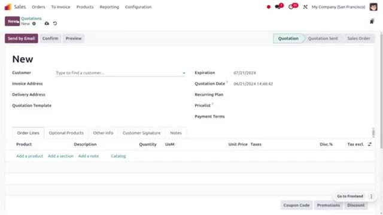The image size is (383, 215).
Task: Click the Discount button
Action: coord(356,205)
